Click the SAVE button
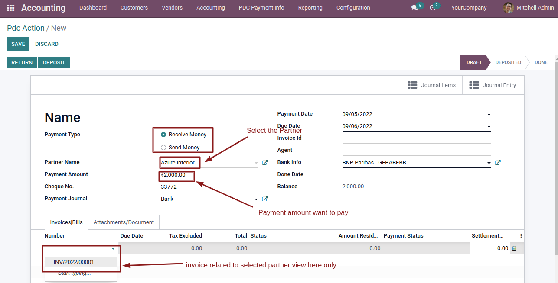Screen dimensions: 558x283 [x=18, y=44]
